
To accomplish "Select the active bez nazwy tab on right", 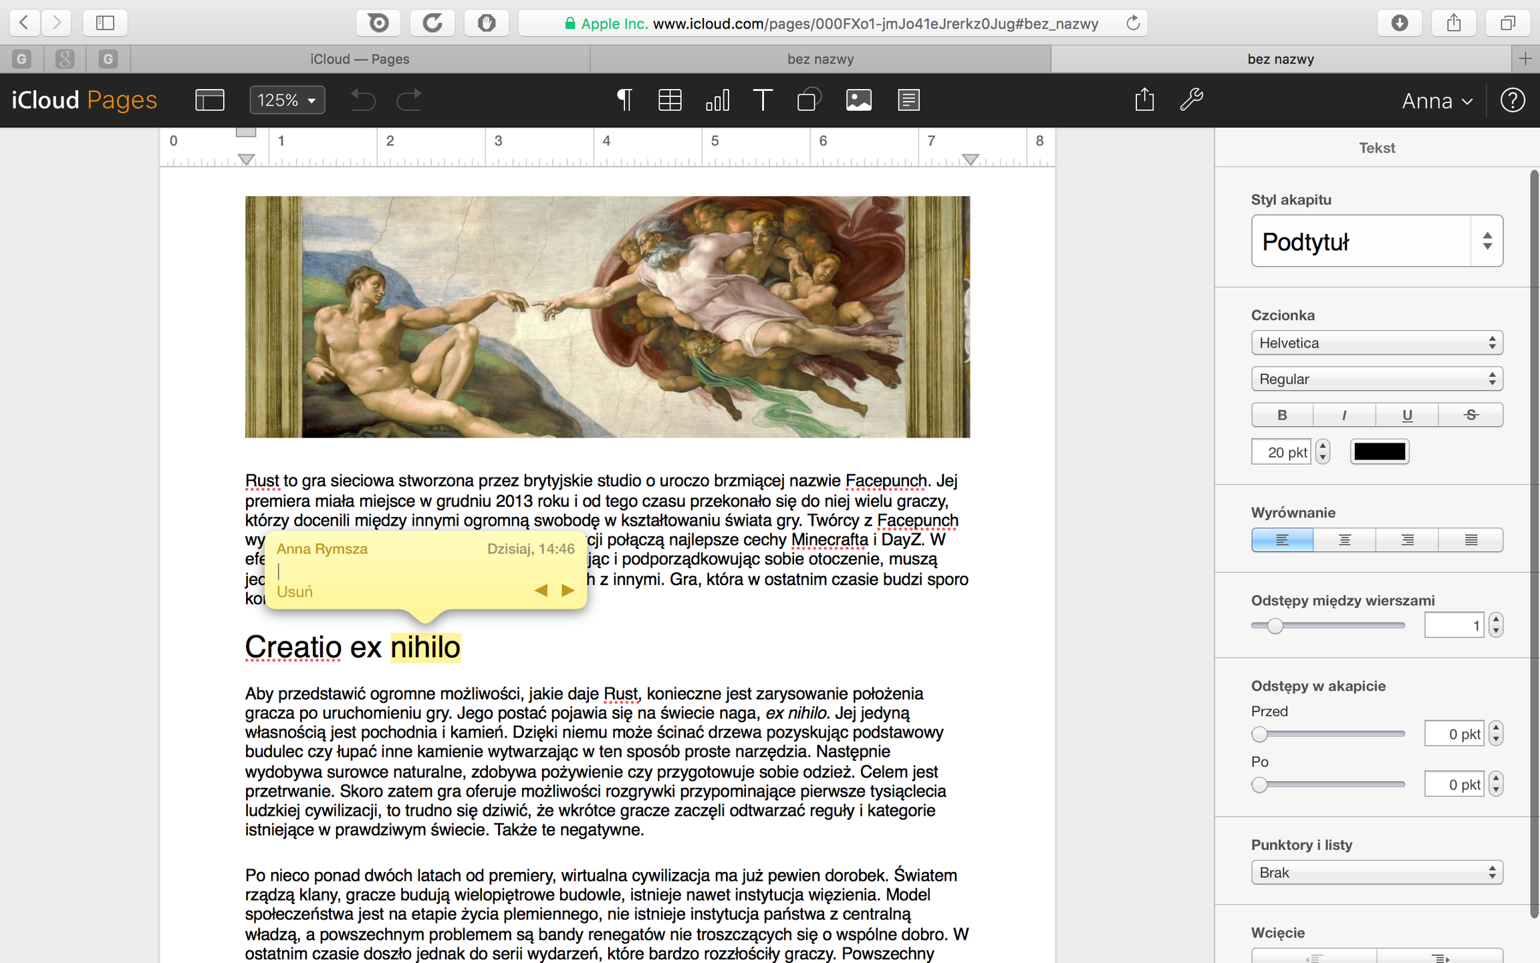I will pyautogui.click(x=1281, y=59).
